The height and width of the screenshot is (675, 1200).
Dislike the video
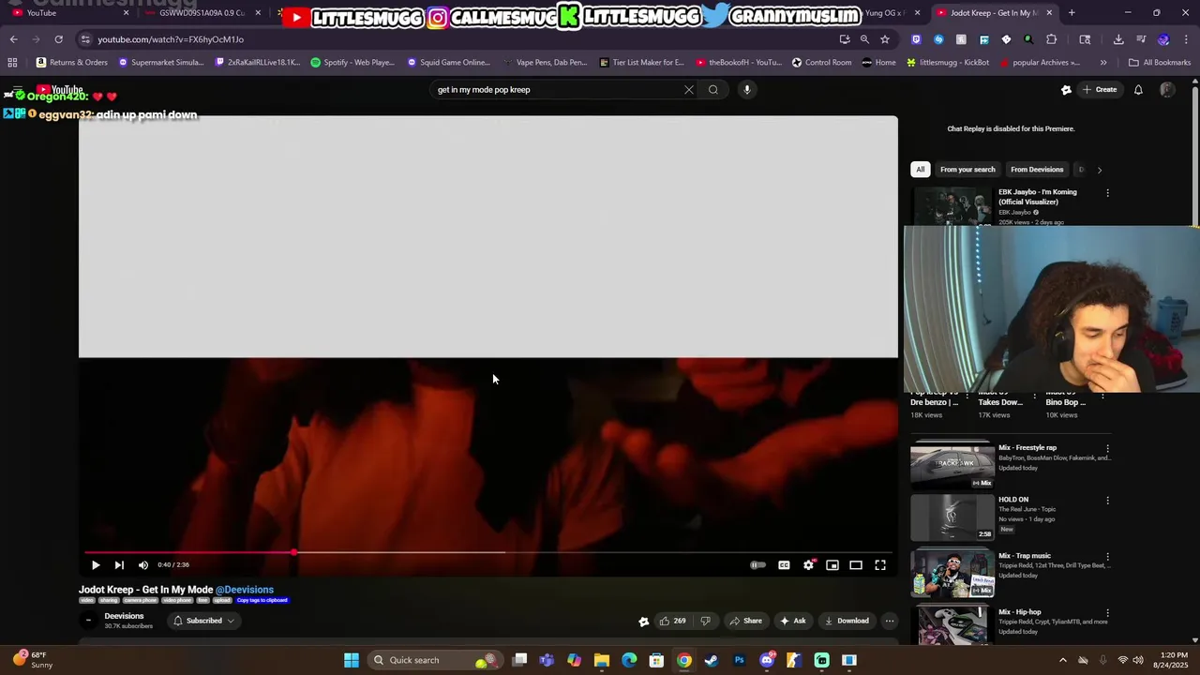[x=706, y=621]
